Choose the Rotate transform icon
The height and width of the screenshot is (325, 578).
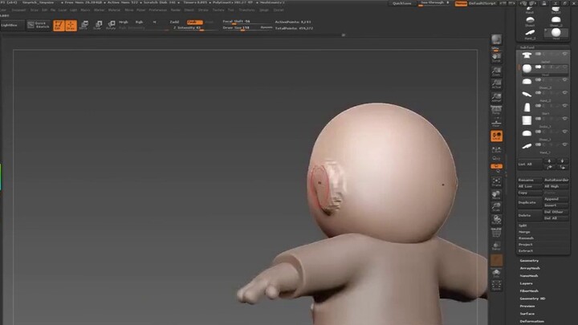110,25
